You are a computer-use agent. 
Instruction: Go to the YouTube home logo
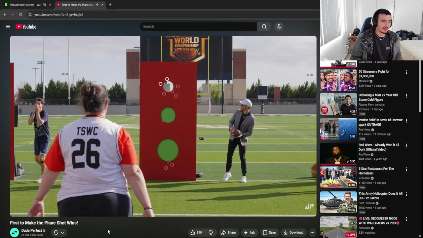click(26, 27)
